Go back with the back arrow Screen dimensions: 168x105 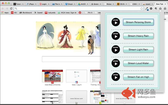[3, 8]
